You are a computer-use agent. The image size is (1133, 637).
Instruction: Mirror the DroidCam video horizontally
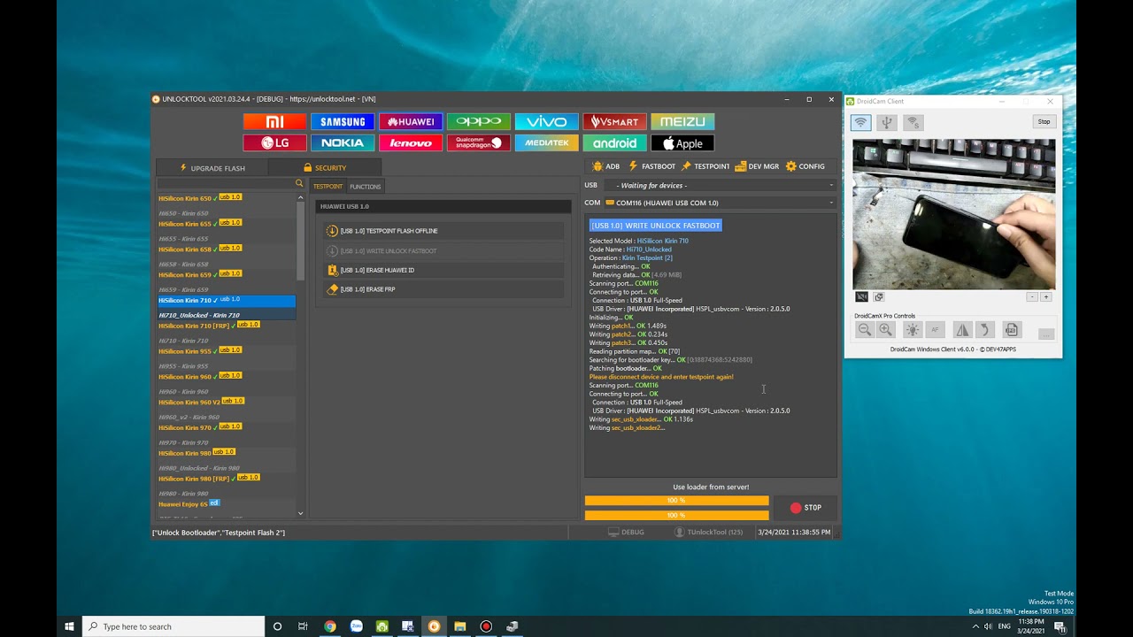click(x=962, y=330)
